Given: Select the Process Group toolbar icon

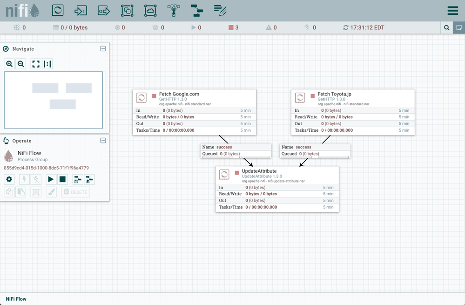Looking at the screenshot, I should (127, 10).
